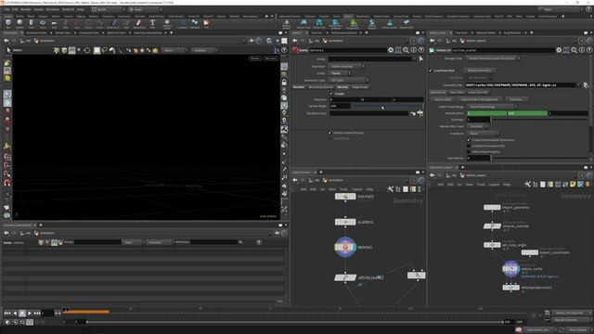The image size is (594, 334).
Task: Click Save to Disk in Background button
Action: click(479, 99)
